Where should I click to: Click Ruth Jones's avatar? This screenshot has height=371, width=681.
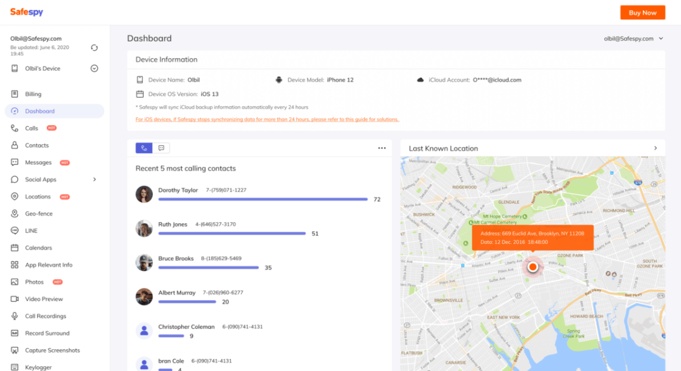coord(144,229)
